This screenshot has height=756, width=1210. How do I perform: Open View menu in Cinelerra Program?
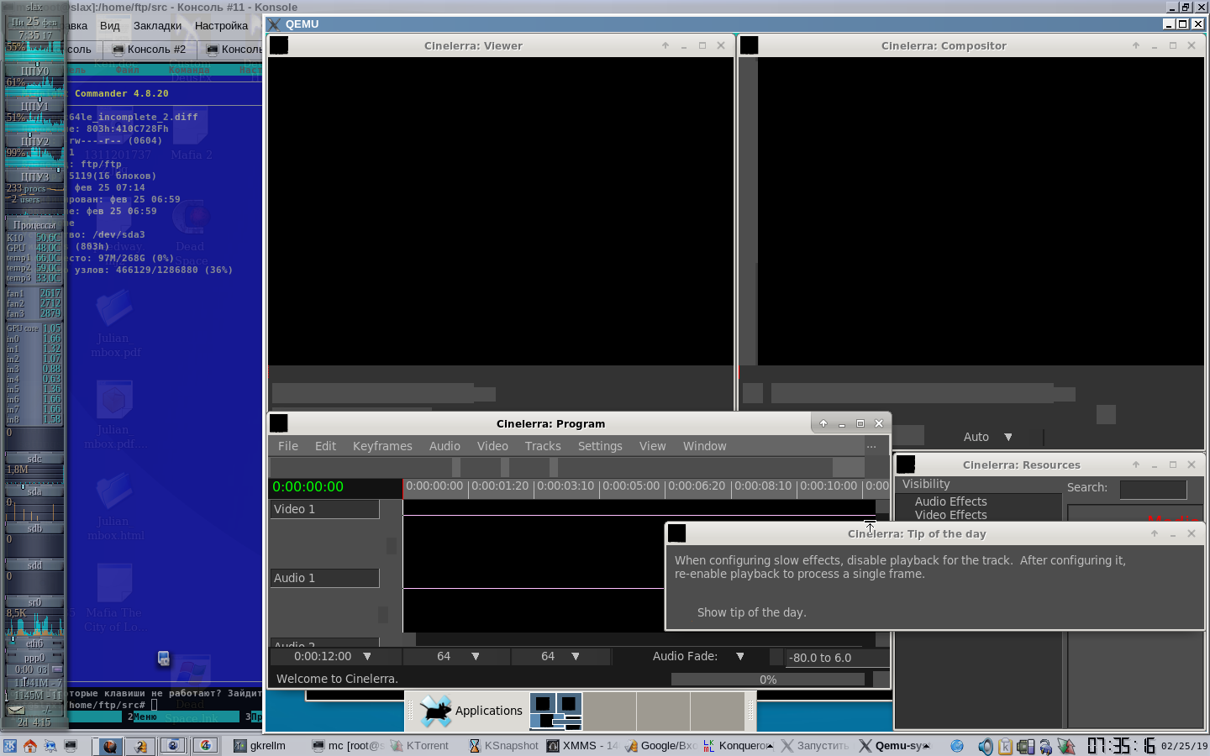(652, 446)
